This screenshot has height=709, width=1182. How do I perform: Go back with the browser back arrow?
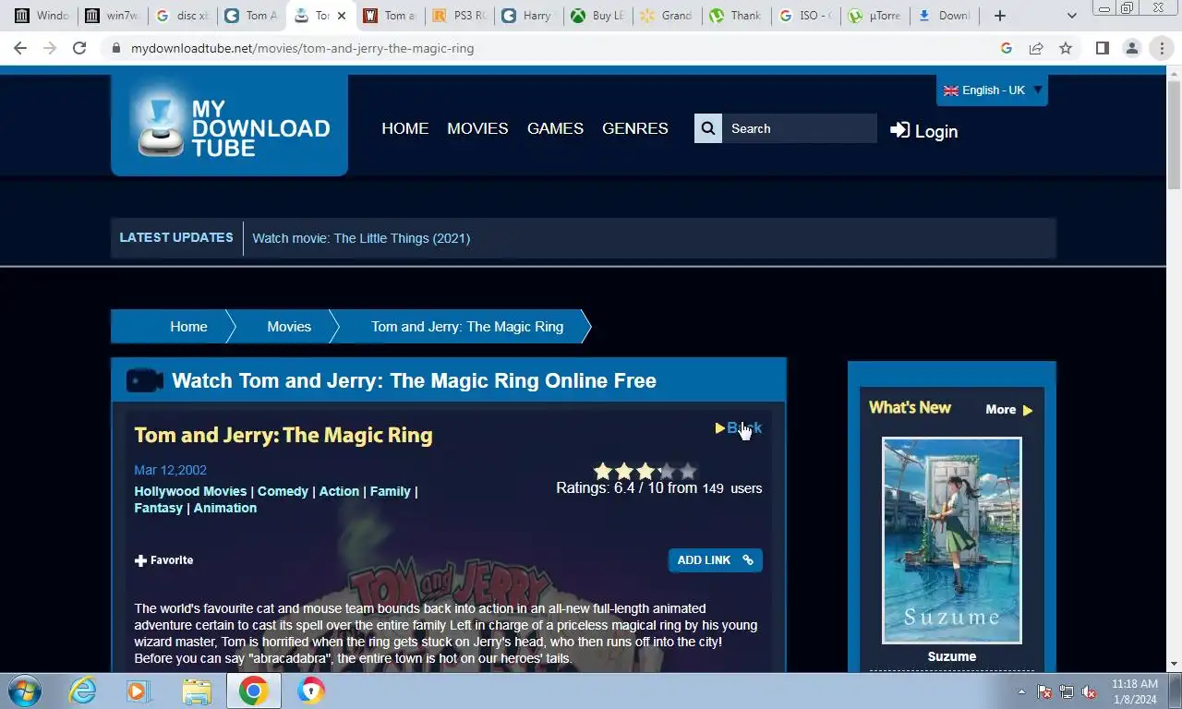point(19,48)
